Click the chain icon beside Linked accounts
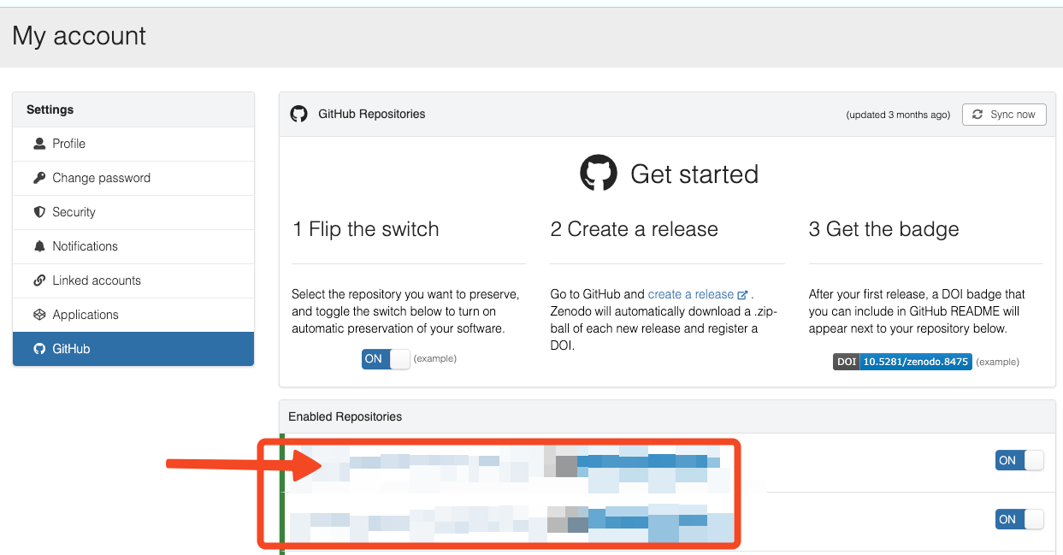This screenshot has width=1063, height=555. pyautogui.click(x=39, y=280)
